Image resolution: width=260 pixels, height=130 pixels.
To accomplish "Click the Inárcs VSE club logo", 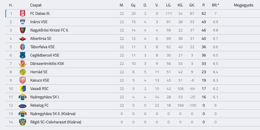I will click(23, 22).
